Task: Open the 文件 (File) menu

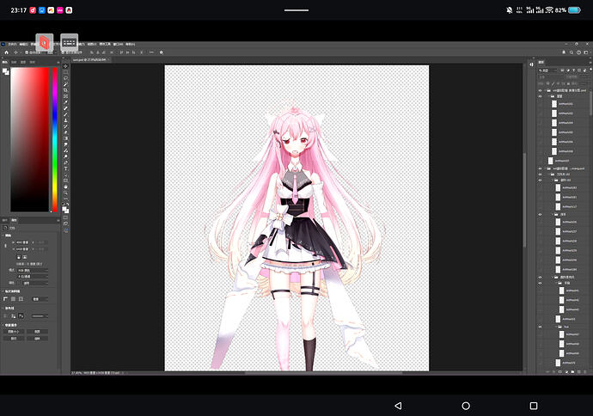Action: 12,44
